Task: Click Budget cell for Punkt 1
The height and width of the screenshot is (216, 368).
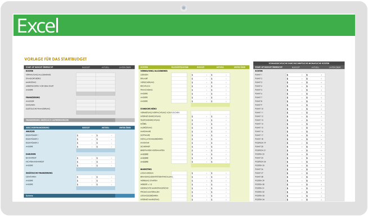Action: click(x=296, y=75)
